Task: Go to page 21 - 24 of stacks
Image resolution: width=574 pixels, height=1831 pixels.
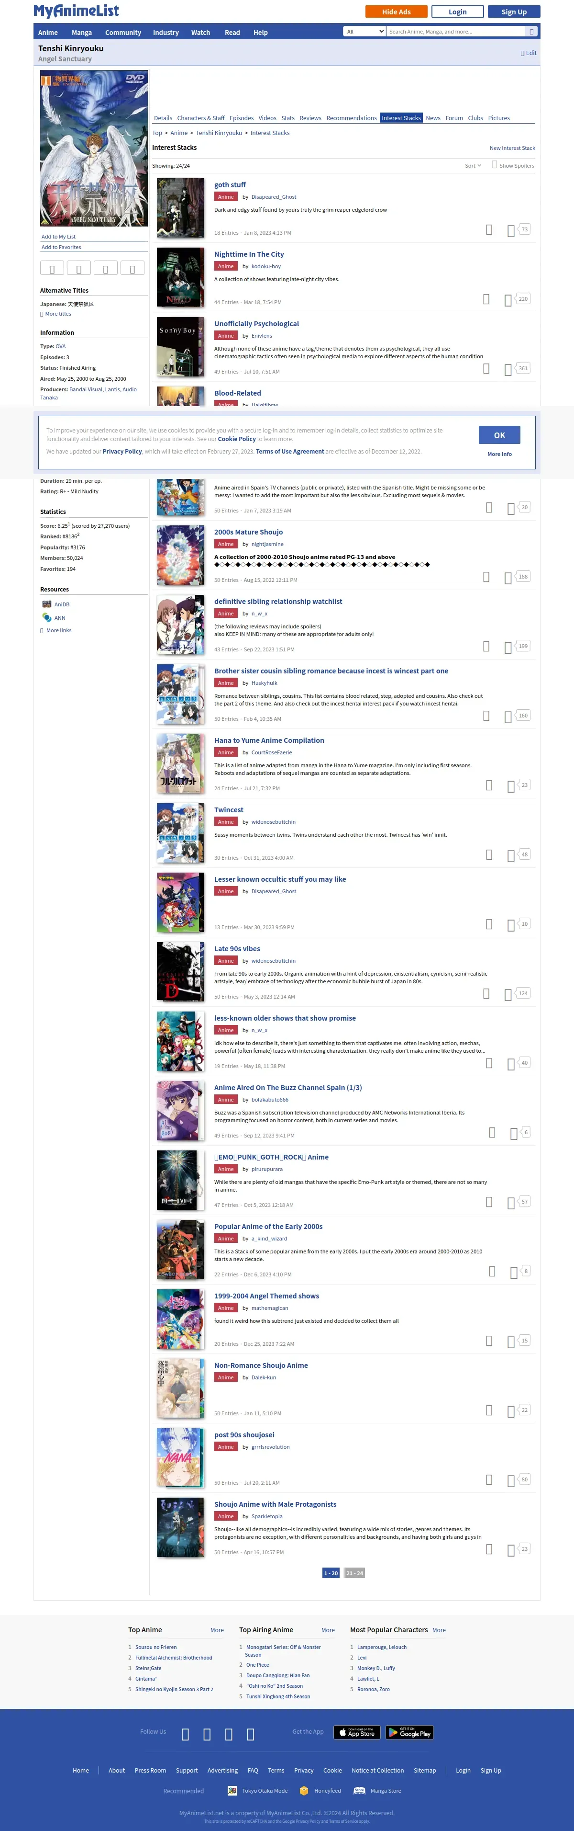Action: [355, 1573]
